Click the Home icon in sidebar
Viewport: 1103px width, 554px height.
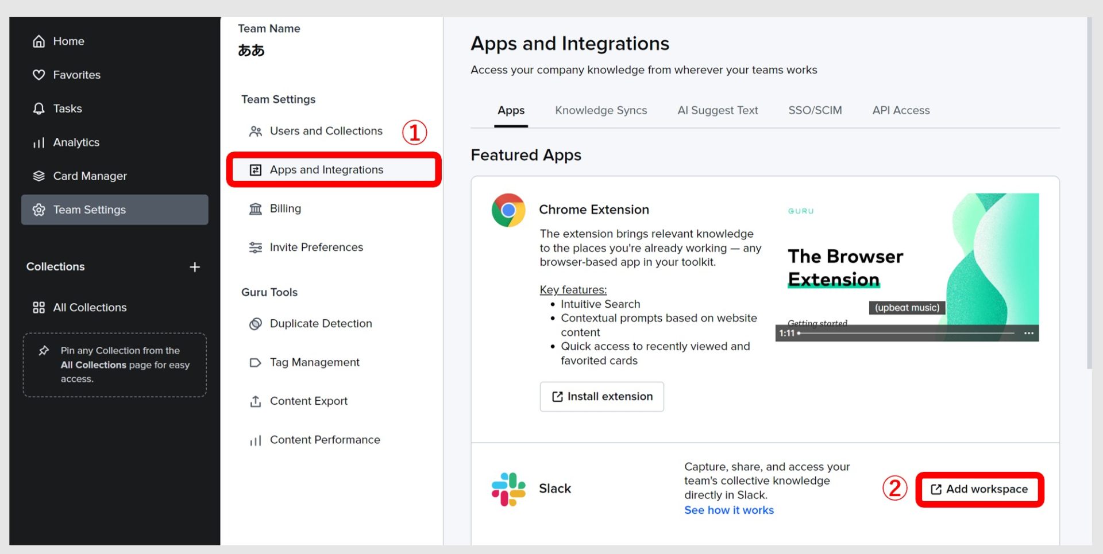coord(38,41)
